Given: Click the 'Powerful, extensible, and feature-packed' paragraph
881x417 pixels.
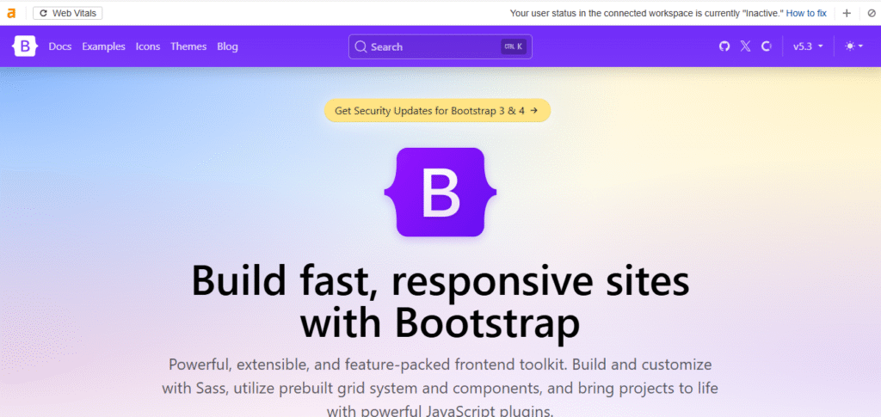Looking at the screenshot, I should click(x=440, y=388).
